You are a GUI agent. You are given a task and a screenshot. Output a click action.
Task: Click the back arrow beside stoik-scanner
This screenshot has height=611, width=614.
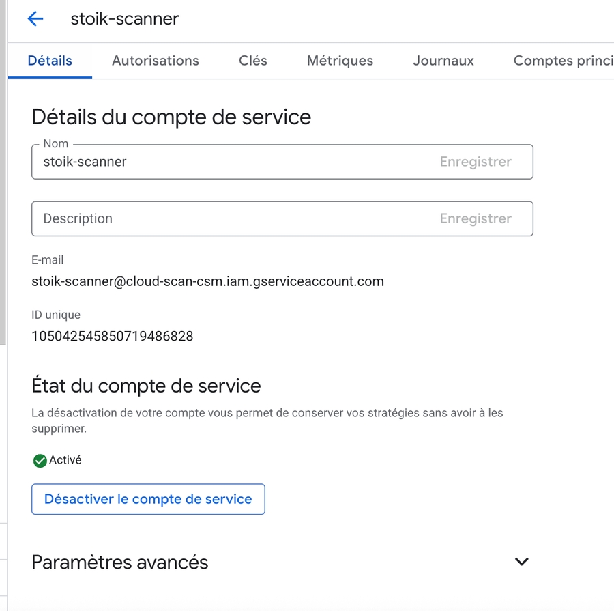point(35,19)
